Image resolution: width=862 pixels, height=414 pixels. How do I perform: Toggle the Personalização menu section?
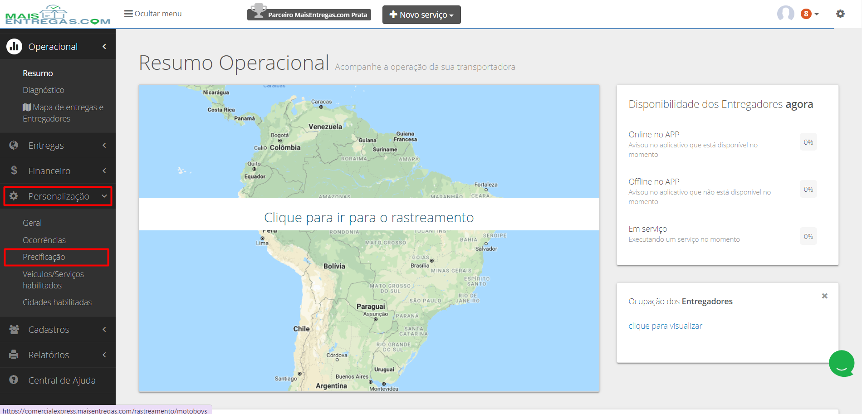tap(58, 196)
